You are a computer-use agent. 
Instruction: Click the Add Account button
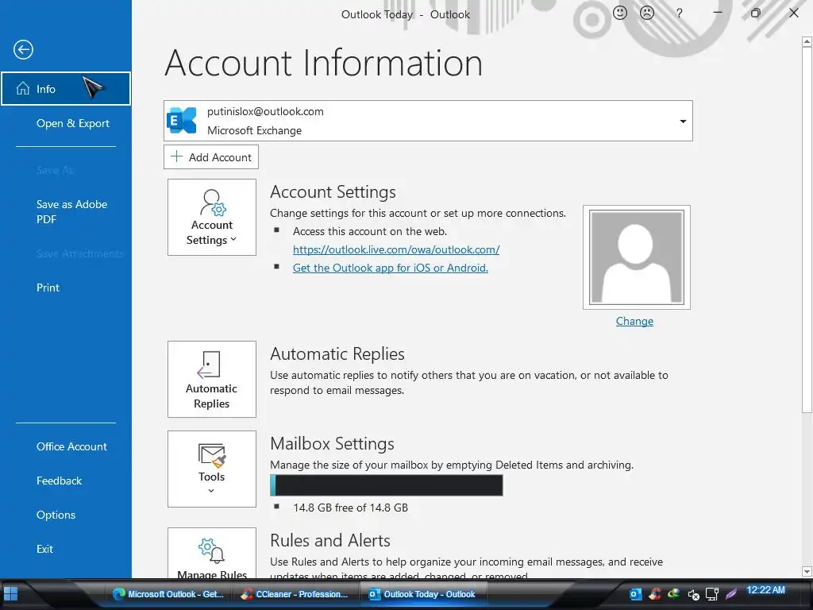(x=211, y=156)
